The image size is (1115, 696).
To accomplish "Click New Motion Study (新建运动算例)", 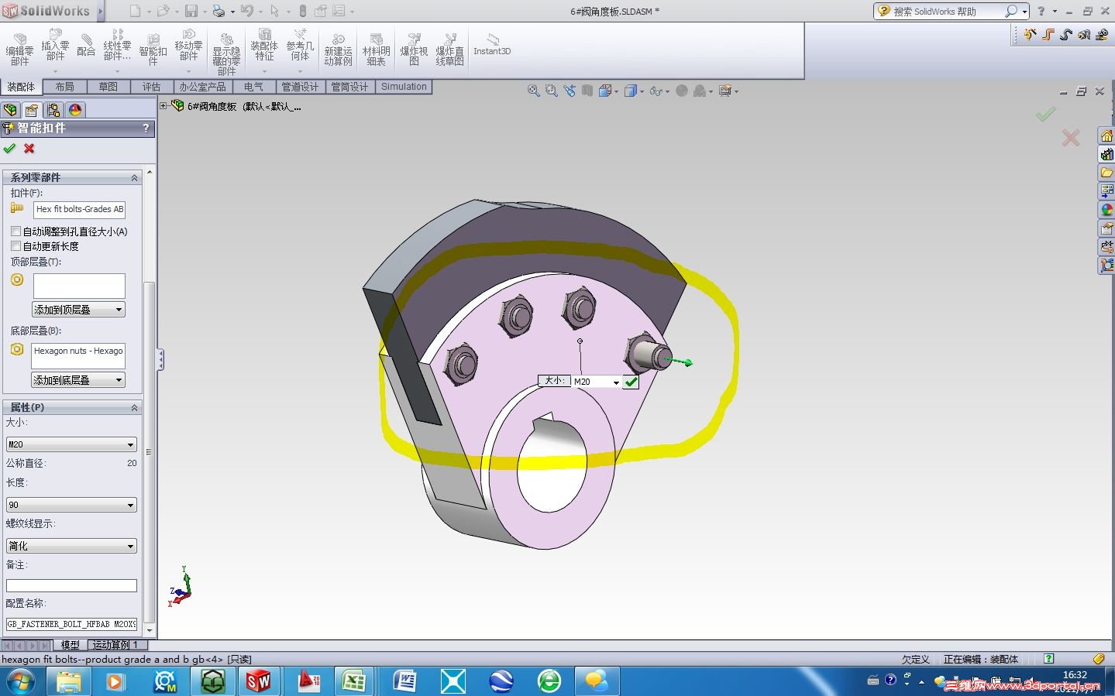I will coord(338,50).
